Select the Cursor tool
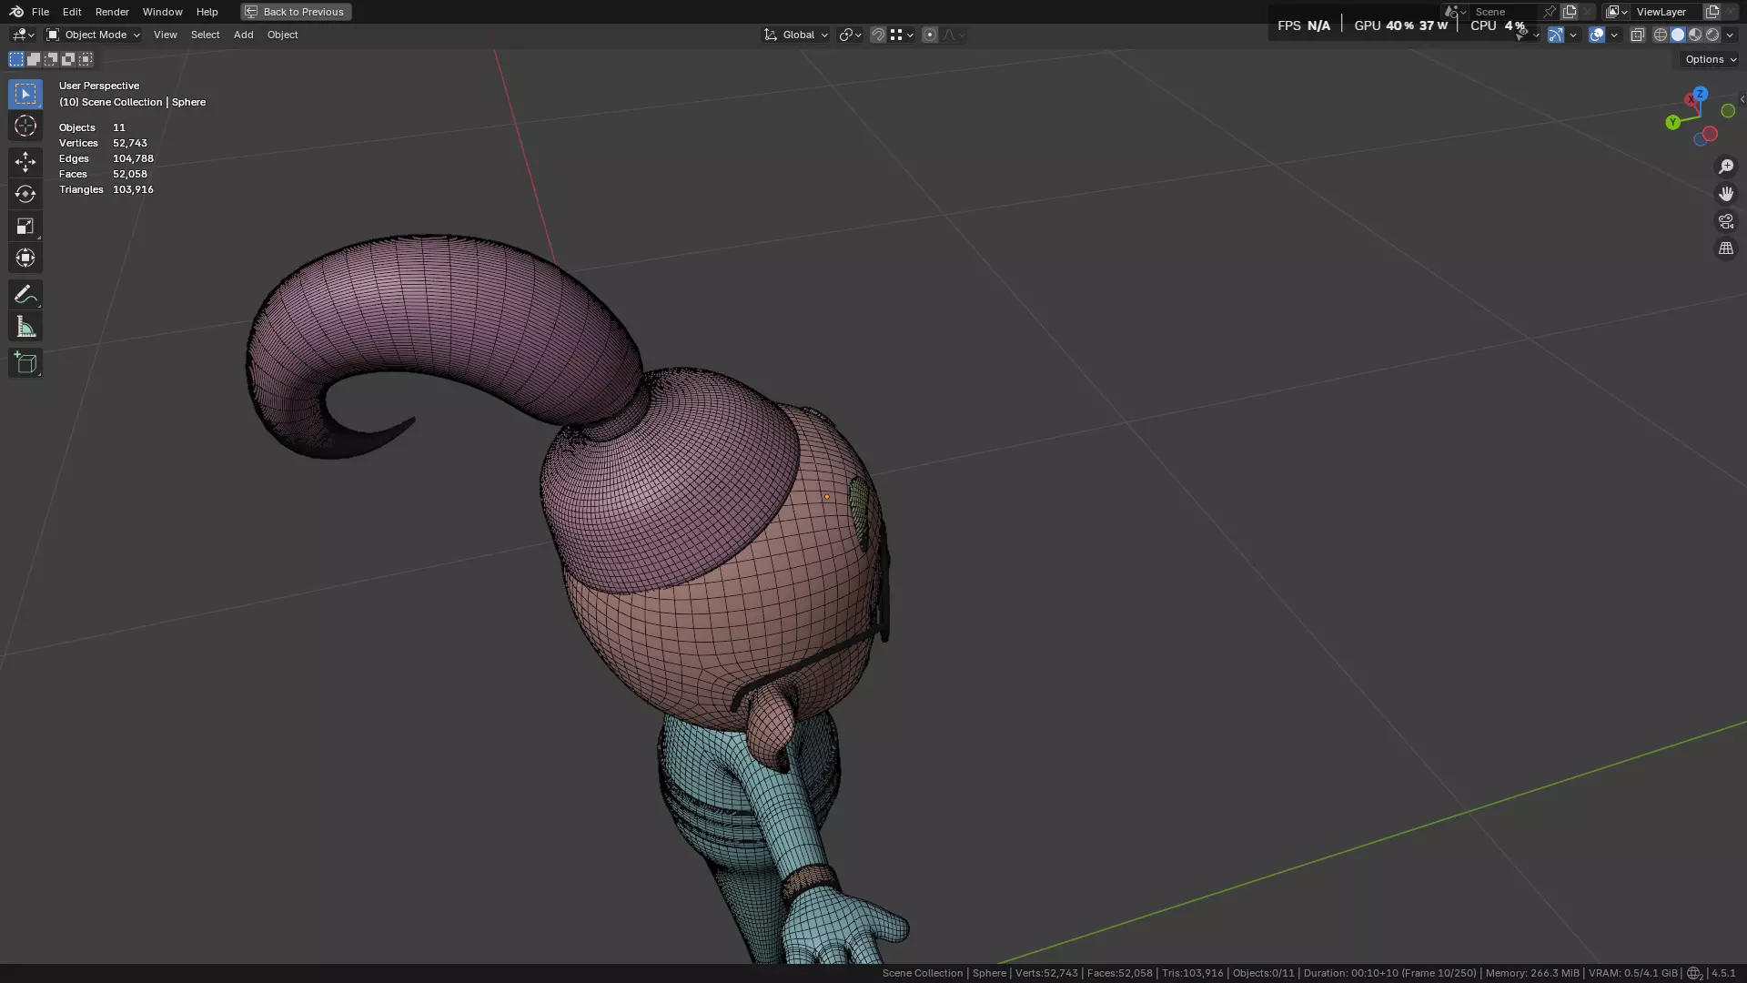Image resolution: width=1747 pixels, height=983 pixels. [x=25, y=126]
